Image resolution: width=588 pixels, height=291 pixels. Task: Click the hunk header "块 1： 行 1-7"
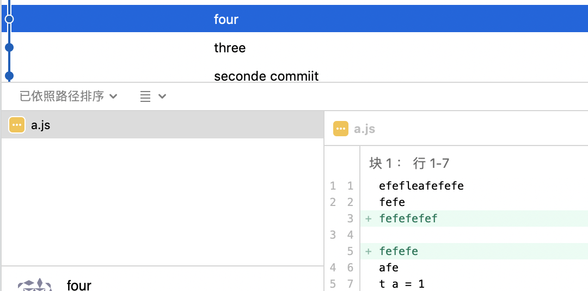click(x=409, y=163)
